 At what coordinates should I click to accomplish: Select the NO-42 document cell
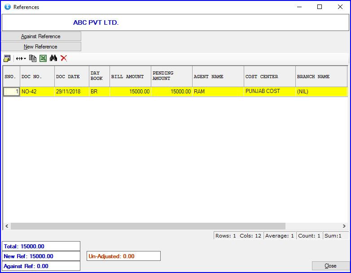(x=37, y=92)
